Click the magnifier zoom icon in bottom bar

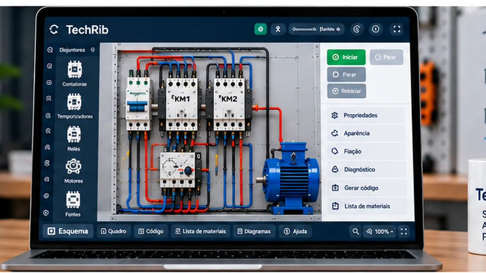coord(355,231)
